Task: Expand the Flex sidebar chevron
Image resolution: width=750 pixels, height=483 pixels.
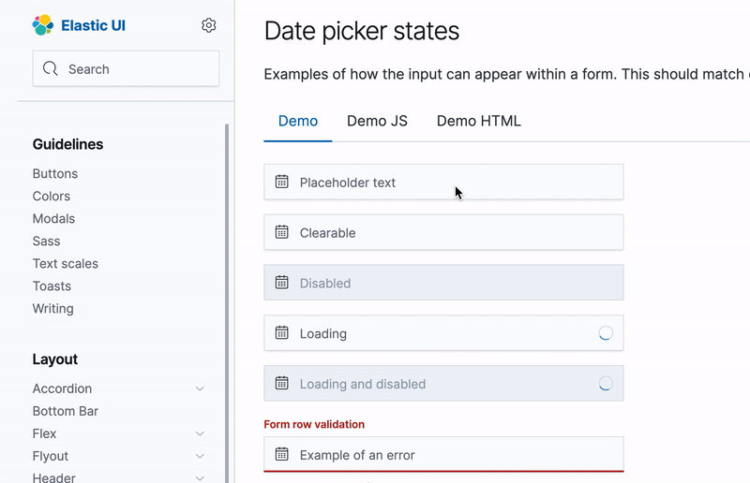Action: click(x=200, y=433)
